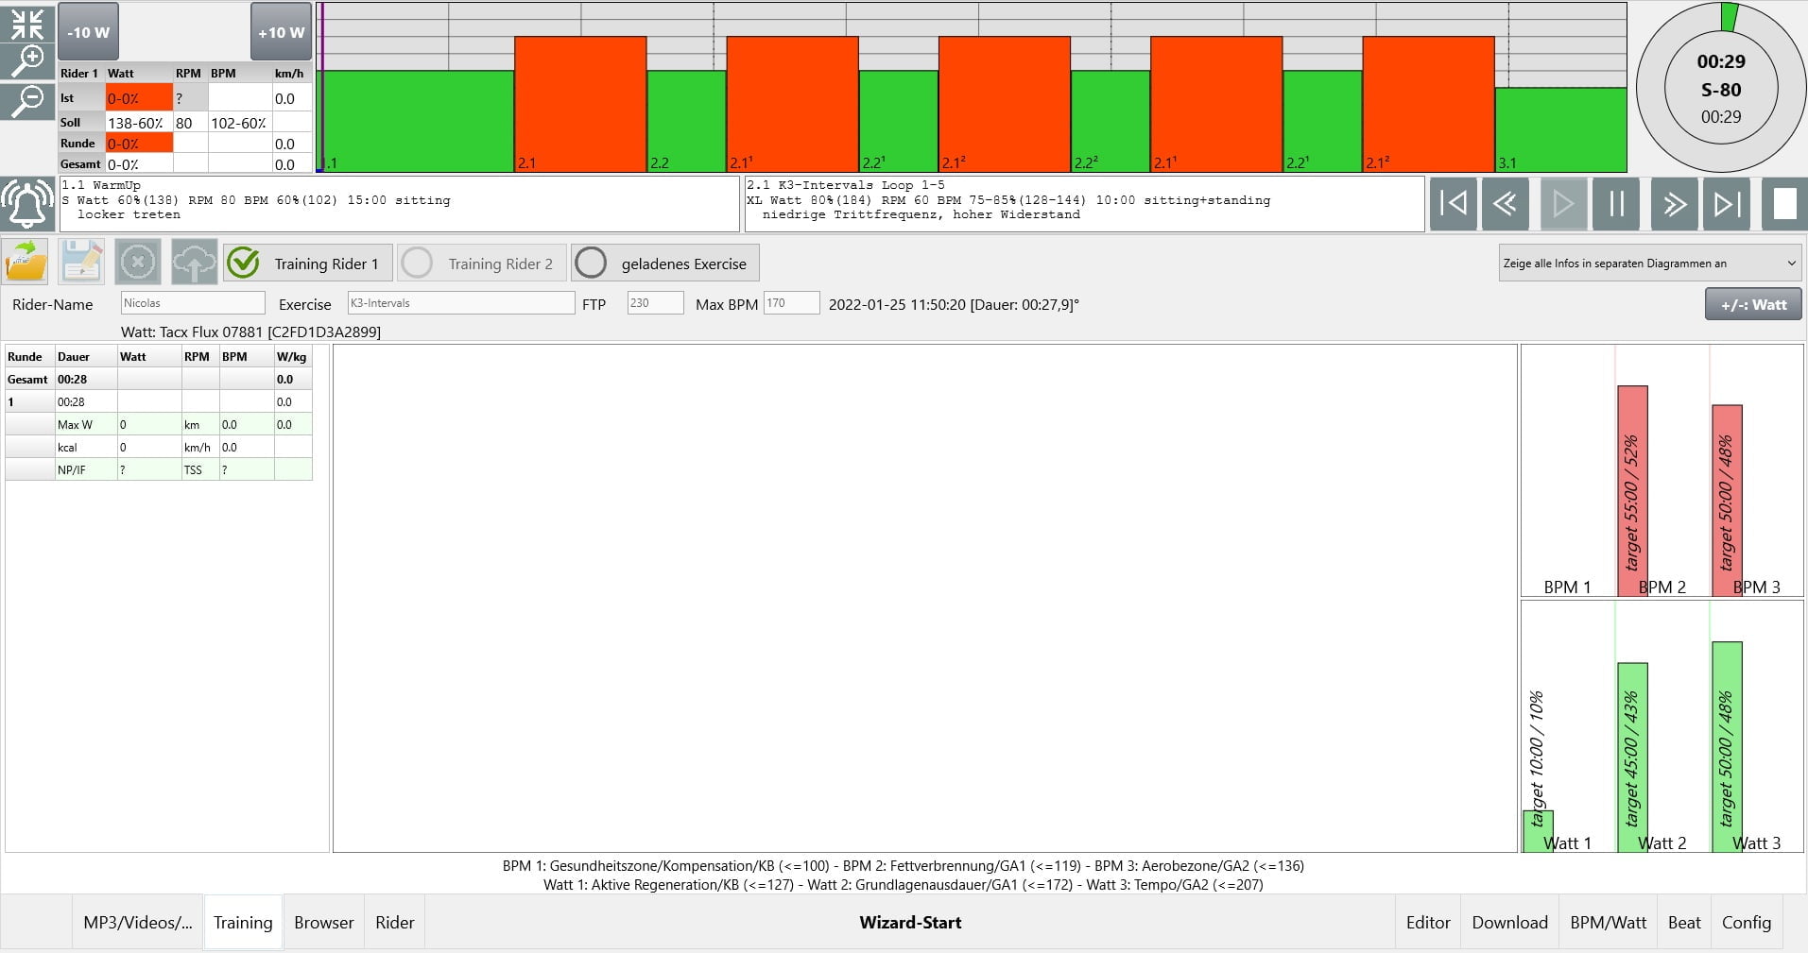The image size is (1808, 953).
Task: Zoom in with the magnifier plus icon
Action: click(27, 60)
